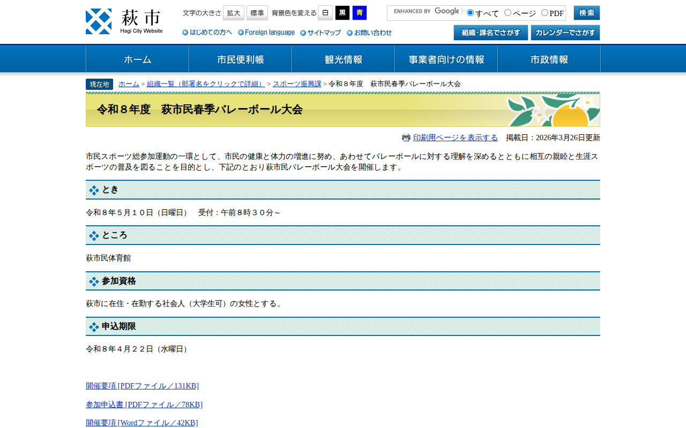Screen dimensions: 686x428
Task: Choose the blue background swatch
Action: click(x=360, y=13)
